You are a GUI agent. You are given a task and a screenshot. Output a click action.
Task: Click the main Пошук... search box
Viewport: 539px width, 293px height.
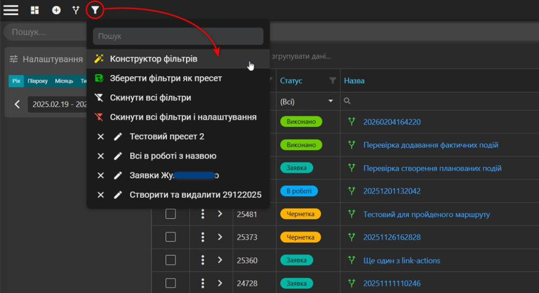tap(45, 32)
